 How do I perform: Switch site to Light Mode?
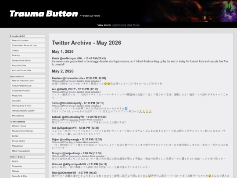[118, 25]
